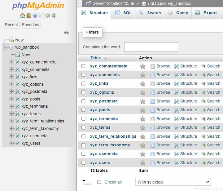Expand xyz_options node in sidebar tree

[x=11, y=84]
